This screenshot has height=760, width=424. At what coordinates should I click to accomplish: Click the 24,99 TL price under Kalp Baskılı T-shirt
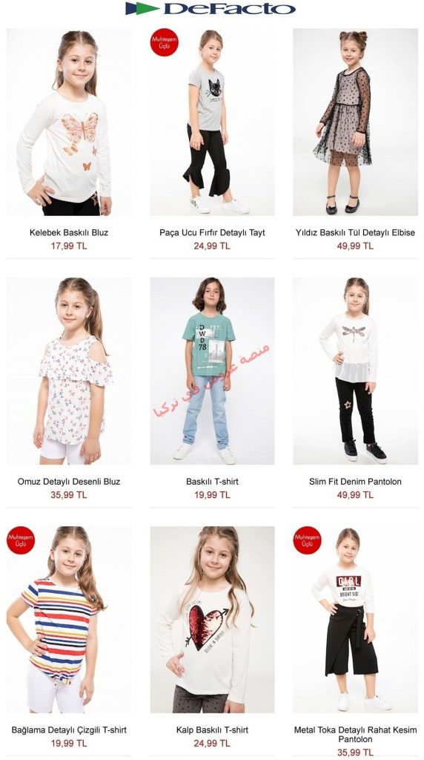pyautogui.click(x=212, y=744)
